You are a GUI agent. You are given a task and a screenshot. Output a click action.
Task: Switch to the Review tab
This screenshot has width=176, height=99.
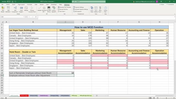tap(42, 5)
